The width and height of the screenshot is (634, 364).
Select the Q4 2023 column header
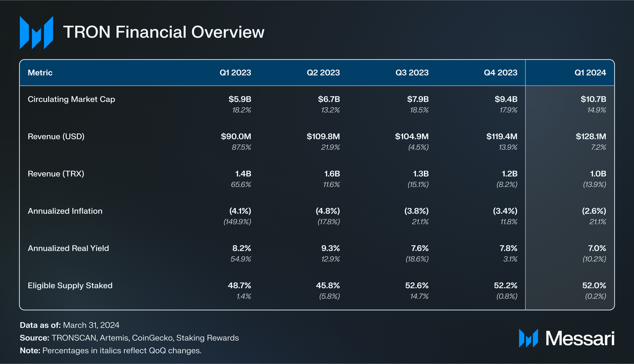tap(500, 73)
